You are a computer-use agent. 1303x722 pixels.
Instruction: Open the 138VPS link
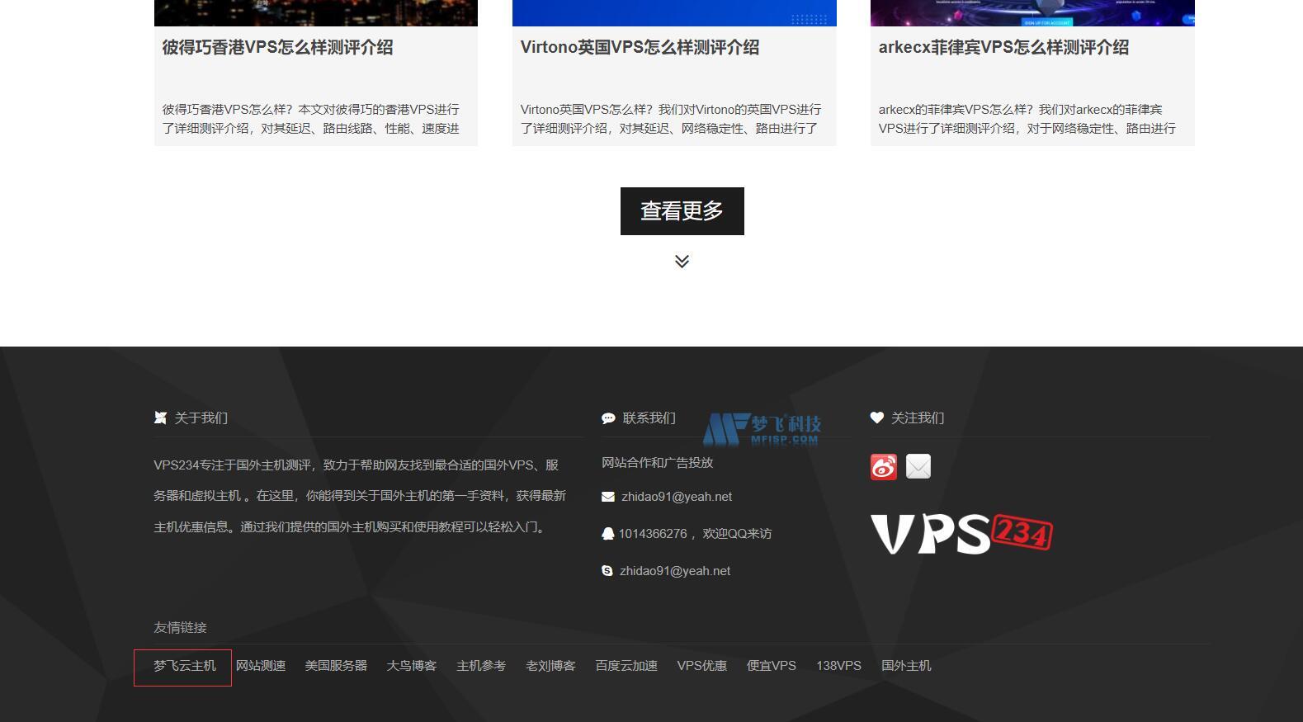click(838, 666)
